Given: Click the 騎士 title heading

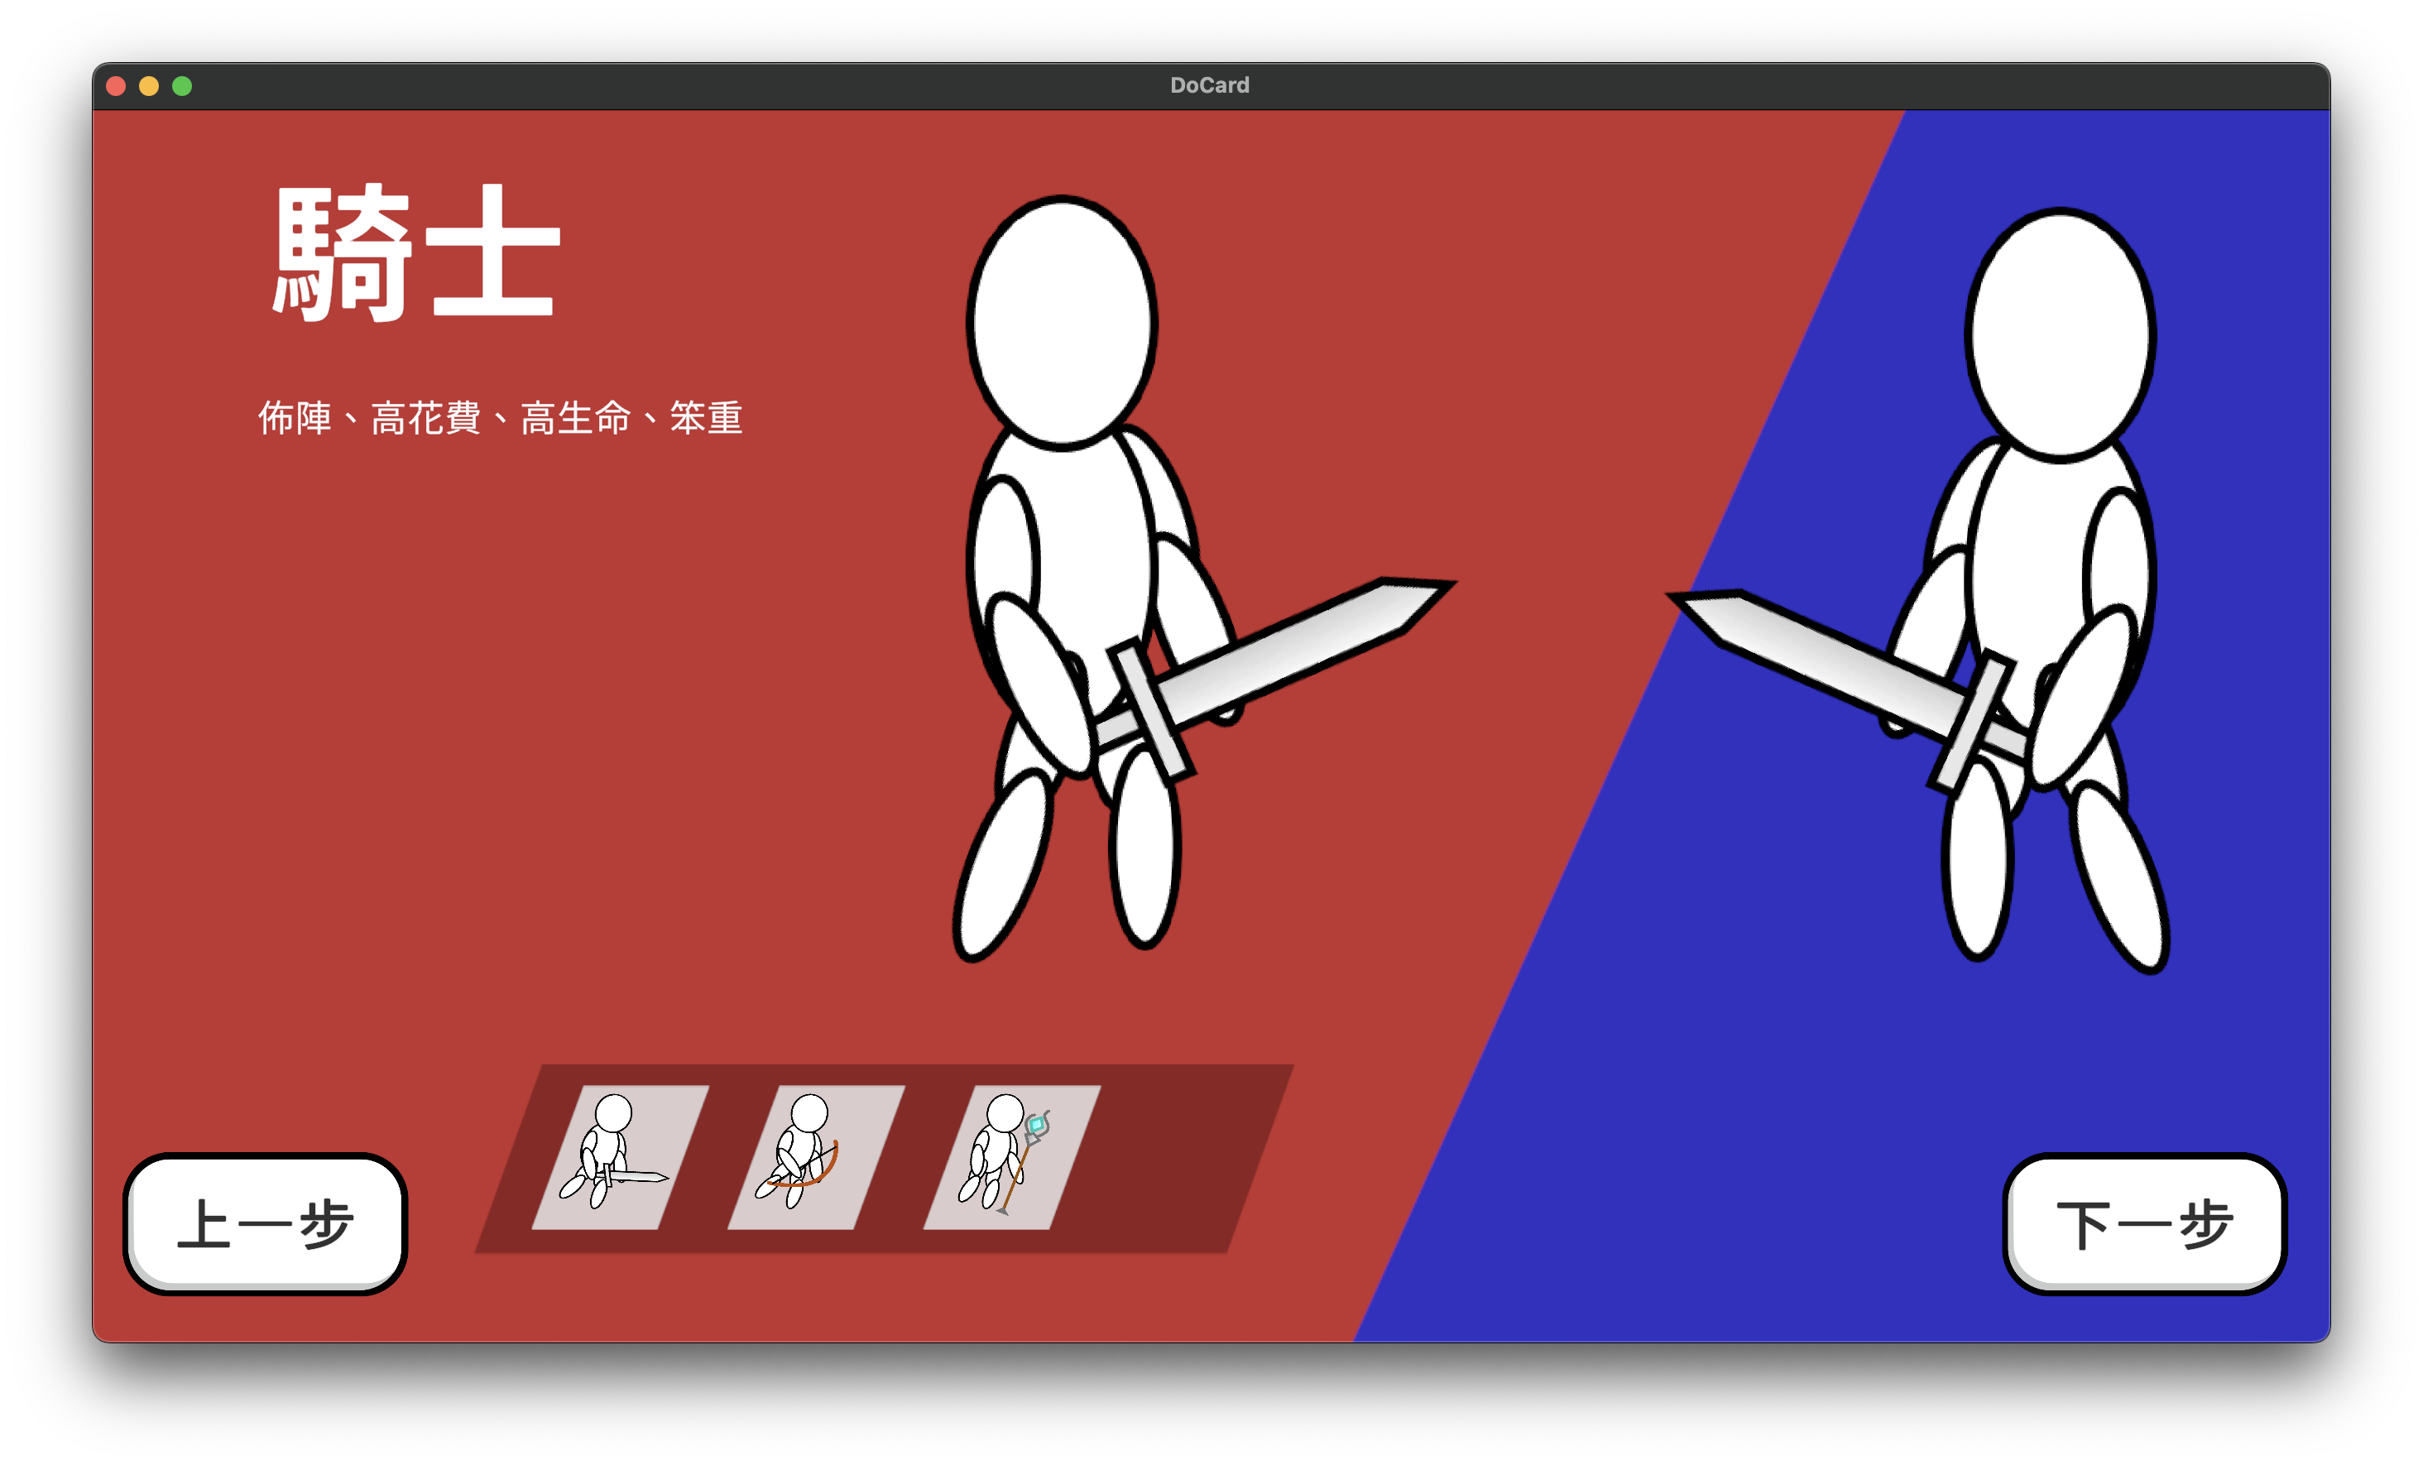Looking at the screenshot, I should [x=416, y=253].
